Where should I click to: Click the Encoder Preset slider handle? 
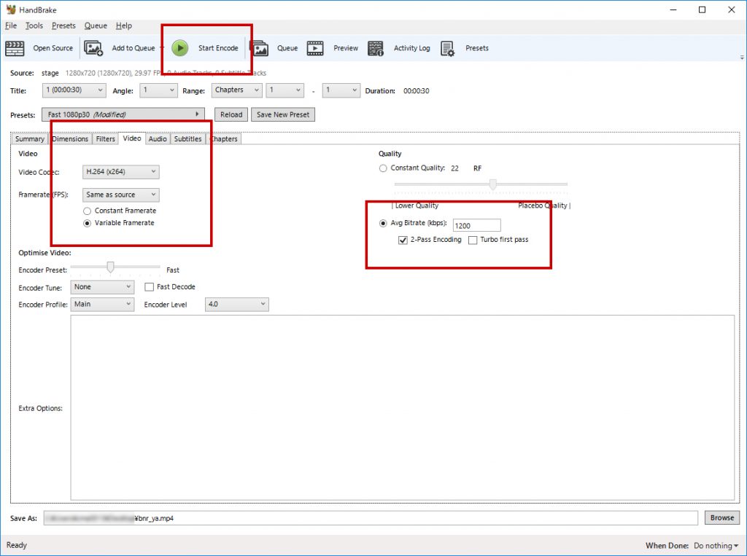[110, 267]
